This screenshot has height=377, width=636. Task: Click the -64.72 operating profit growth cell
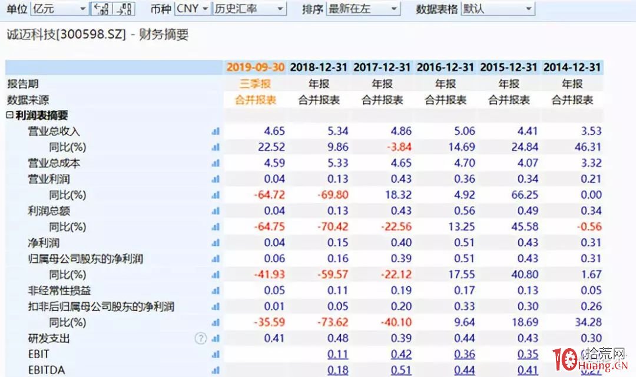point(270,195)
